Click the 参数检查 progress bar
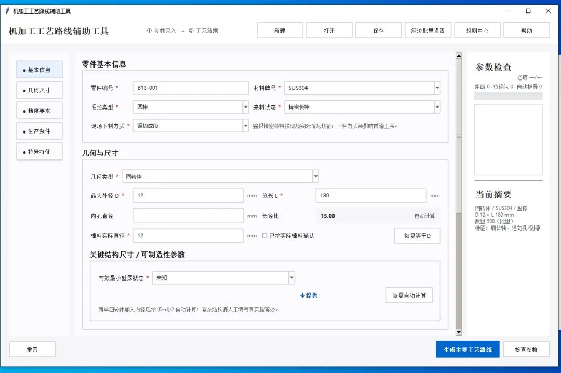 pyautogui.click(x=509, y=96)
